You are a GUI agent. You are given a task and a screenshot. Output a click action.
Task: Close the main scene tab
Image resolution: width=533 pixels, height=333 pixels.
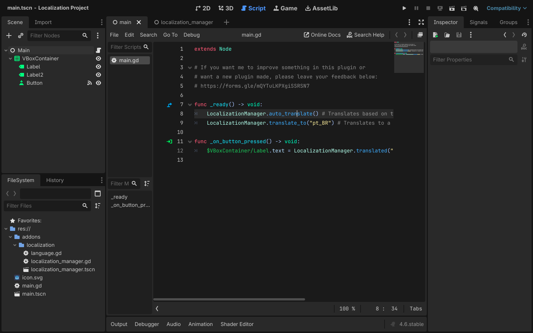pyautogui.click(x=139, y=22)
